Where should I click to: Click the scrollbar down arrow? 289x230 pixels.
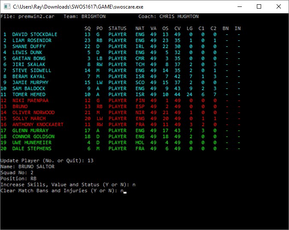click(285, 226)
